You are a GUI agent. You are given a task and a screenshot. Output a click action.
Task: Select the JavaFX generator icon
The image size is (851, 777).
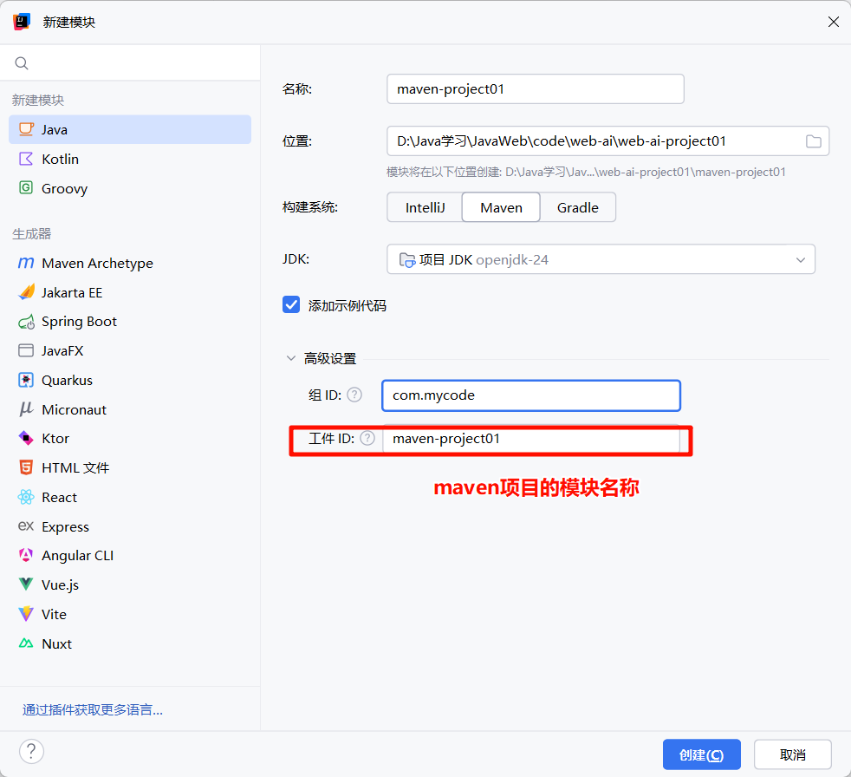[x=26, y=350]
